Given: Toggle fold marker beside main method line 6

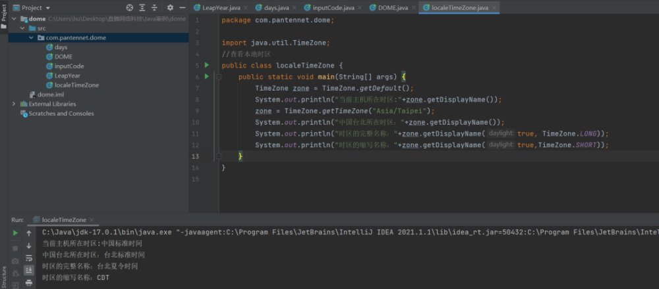Looking at the screenshot, I should point(218,77).
